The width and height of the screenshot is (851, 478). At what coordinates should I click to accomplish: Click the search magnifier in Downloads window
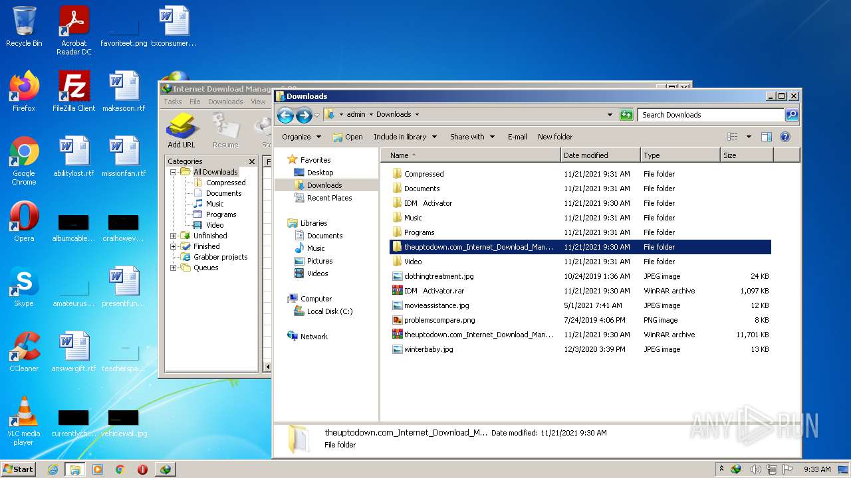792,115
